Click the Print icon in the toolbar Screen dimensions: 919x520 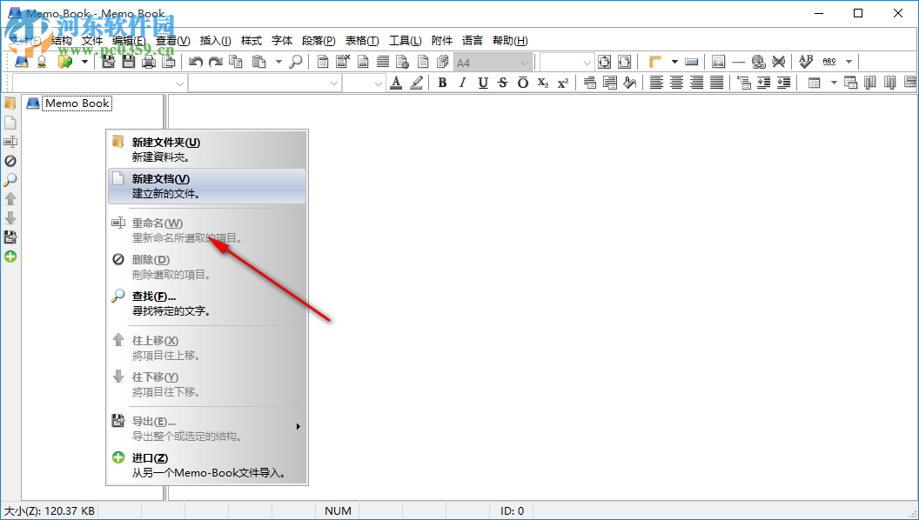pyautogui.click(x=148, y=62)
